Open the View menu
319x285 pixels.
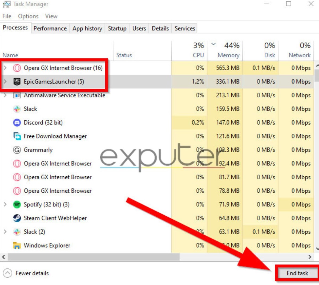[51, 16]
